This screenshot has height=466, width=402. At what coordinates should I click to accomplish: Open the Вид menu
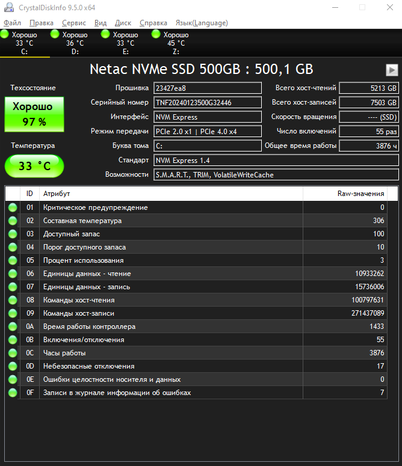pos(100,23)
